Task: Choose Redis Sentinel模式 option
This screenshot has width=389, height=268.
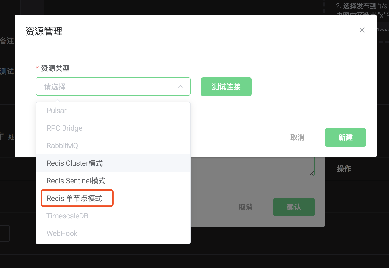Action: 76,181
